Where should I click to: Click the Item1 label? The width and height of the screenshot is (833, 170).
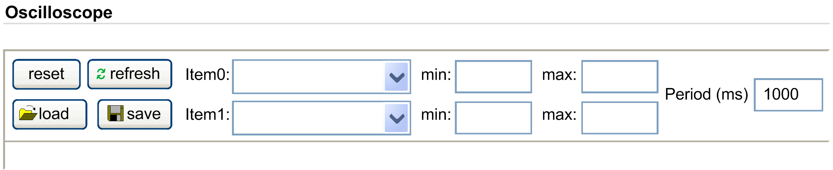[207, 115]
